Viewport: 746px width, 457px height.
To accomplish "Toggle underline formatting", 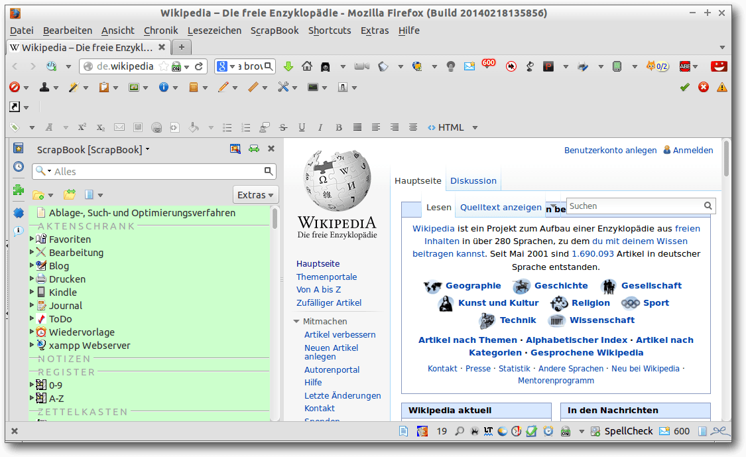I will point(302,127).
